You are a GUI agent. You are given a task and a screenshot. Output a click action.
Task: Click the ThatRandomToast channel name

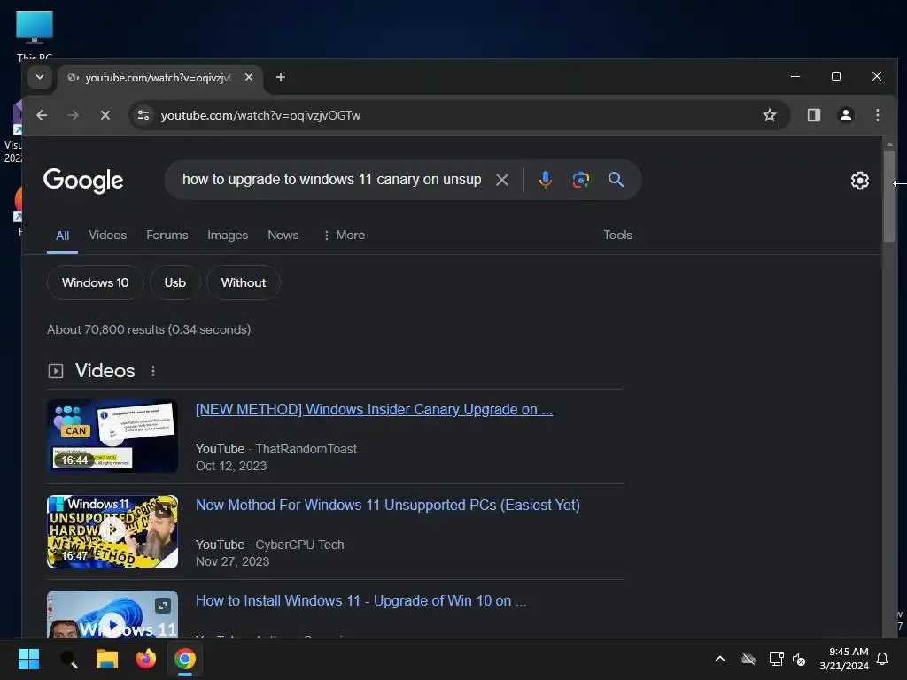pos(306,449)
